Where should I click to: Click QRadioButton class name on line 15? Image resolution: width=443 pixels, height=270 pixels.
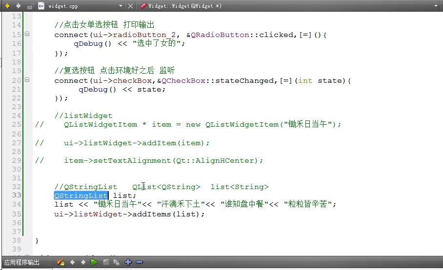pyautogui.click(x=220, y=35)
